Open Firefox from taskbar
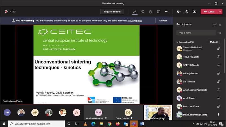 pos(118,124)
